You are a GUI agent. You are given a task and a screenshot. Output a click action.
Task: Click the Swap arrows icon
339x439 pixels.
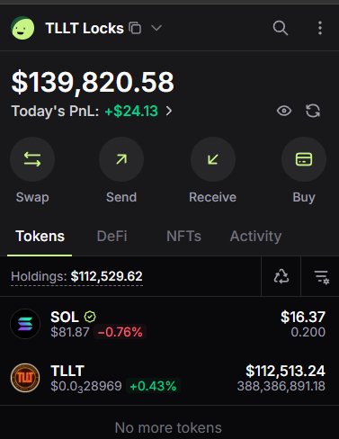pos(32,159)
